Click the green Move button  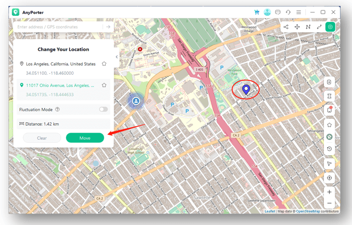pyautogui.click(x=85, y=138)
